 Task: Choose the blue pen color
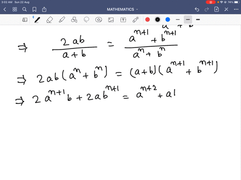(x=168, y=19)
